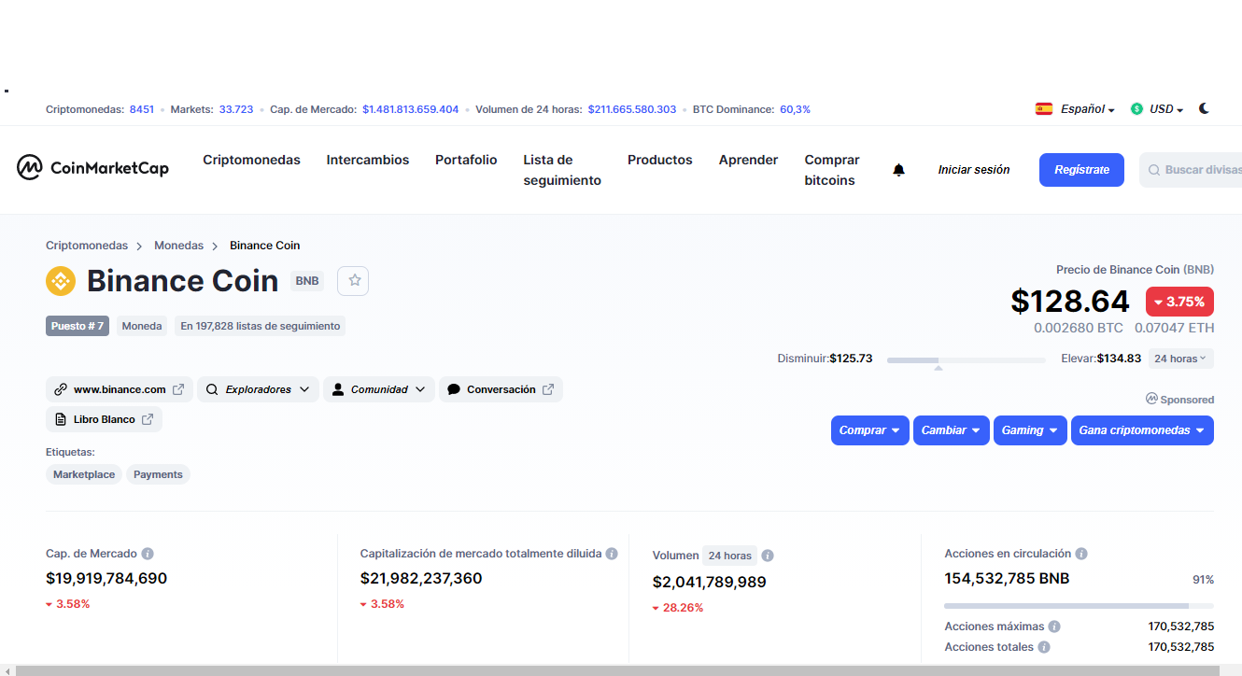The width and height of the screenshot is (1242, 676).
Task: Click info icon next to Acciones totales
Action: pos(1044,647)
